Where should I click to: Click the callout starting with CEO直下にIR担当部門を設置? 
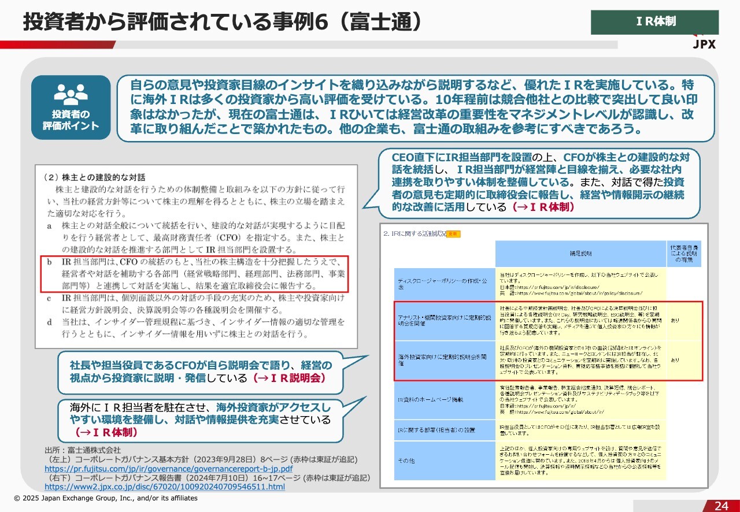click(x=538, y=182)
